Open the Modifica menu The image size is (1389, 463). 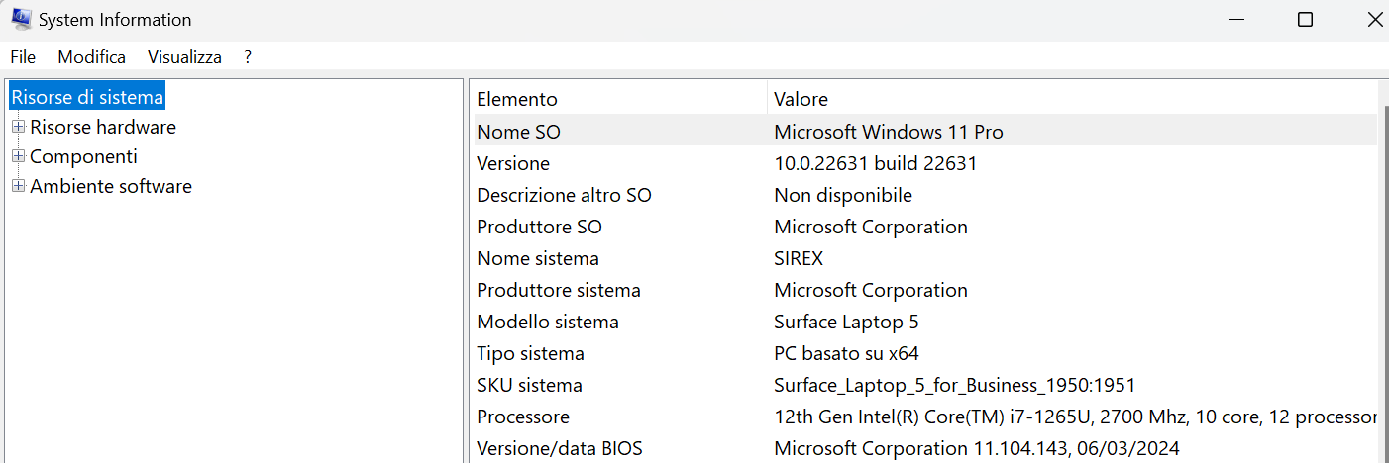point(92,57)
